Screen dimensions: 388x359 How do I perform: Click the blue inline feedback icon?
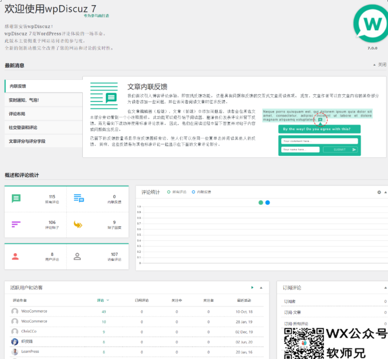coord(79,198)
